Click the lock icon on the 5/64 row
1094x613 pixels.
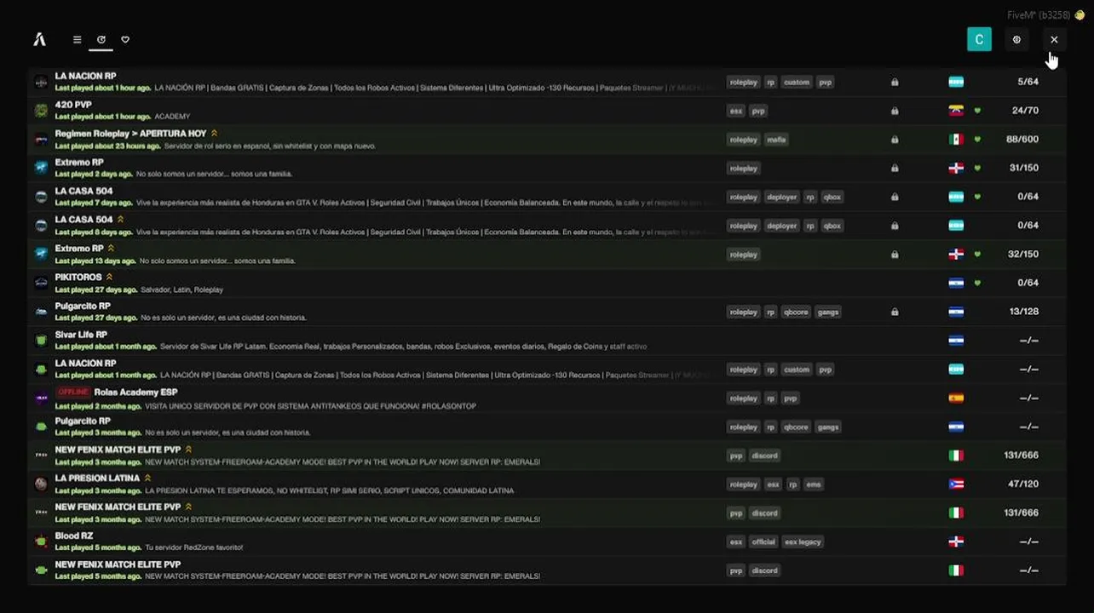895,83
